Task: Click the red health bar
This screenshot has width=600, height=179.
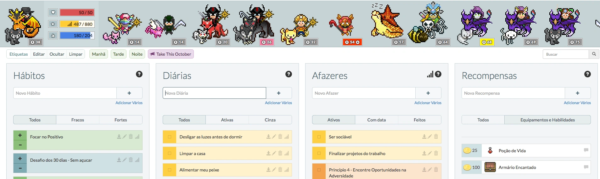Action: click(77, 13)
